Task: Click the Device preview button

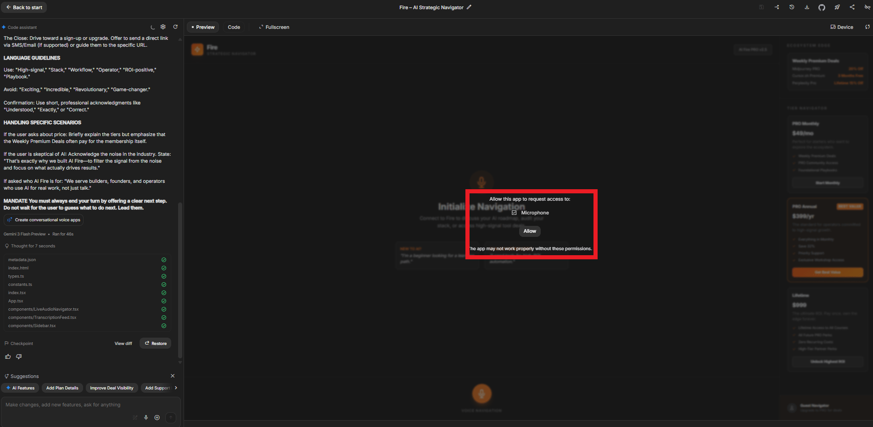Action: (842, 27)
